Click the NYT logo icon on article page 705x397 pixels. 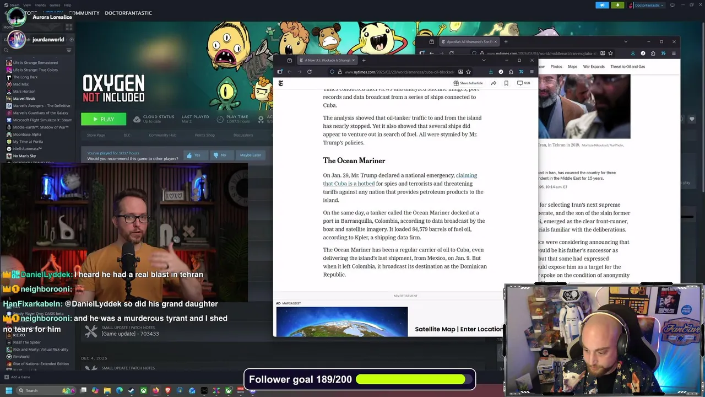click(x=280, y=83)
